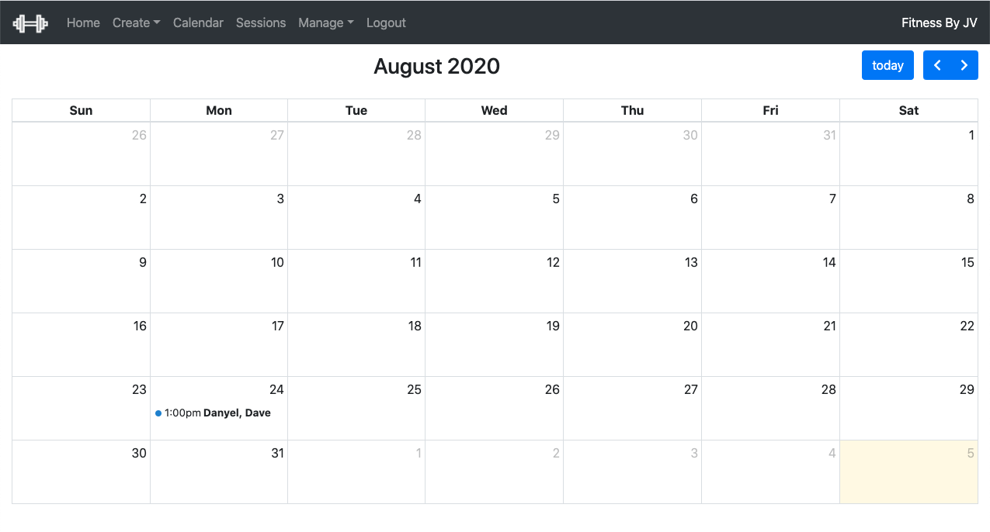Click the blue dot on the 1:00pm event
The image size is (990, 532).
(x=158, y=413)
